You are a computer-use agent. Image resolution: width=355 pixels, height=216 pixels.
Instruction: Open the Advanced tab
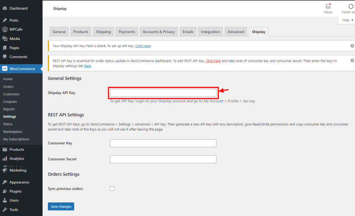(x=236, y=32)
